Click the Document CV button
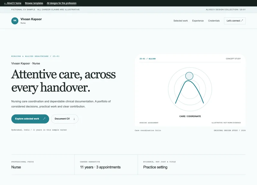This screenshot has width=257, height=185. [x=65, y=119]
